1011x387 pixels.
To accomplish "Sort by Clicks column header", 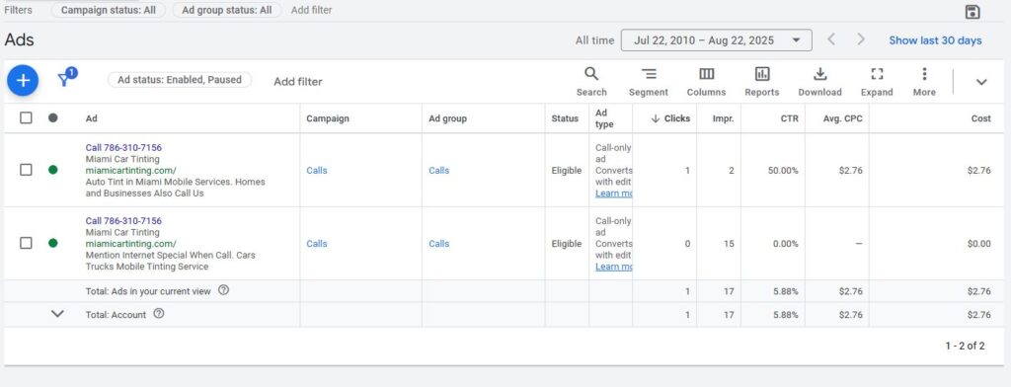I will [670, 118].
